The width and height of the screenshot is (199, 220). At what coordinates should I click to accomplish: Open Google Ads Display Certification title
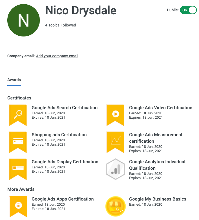click(65, 162)
